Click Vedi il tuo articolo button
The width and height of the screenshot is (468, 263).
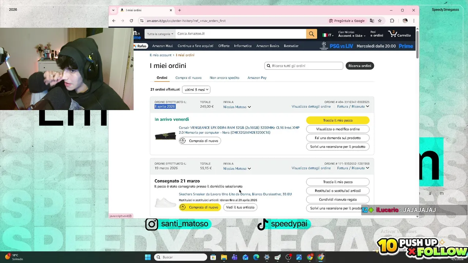(240, 207)
